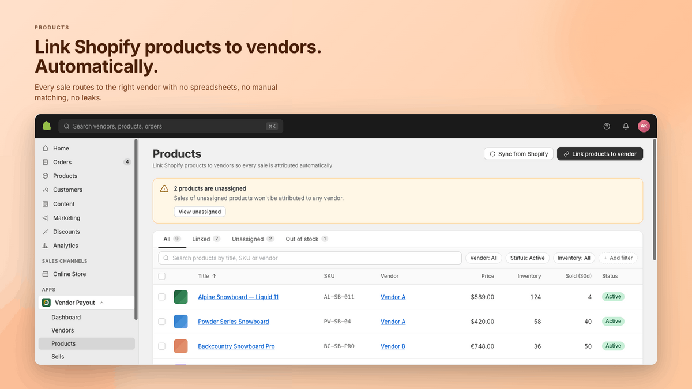This screenshot has height=389, width=692.
Task: Click the Backcountry Snowboard Pro orange thumbnail
Action: (x=181, y=346)
